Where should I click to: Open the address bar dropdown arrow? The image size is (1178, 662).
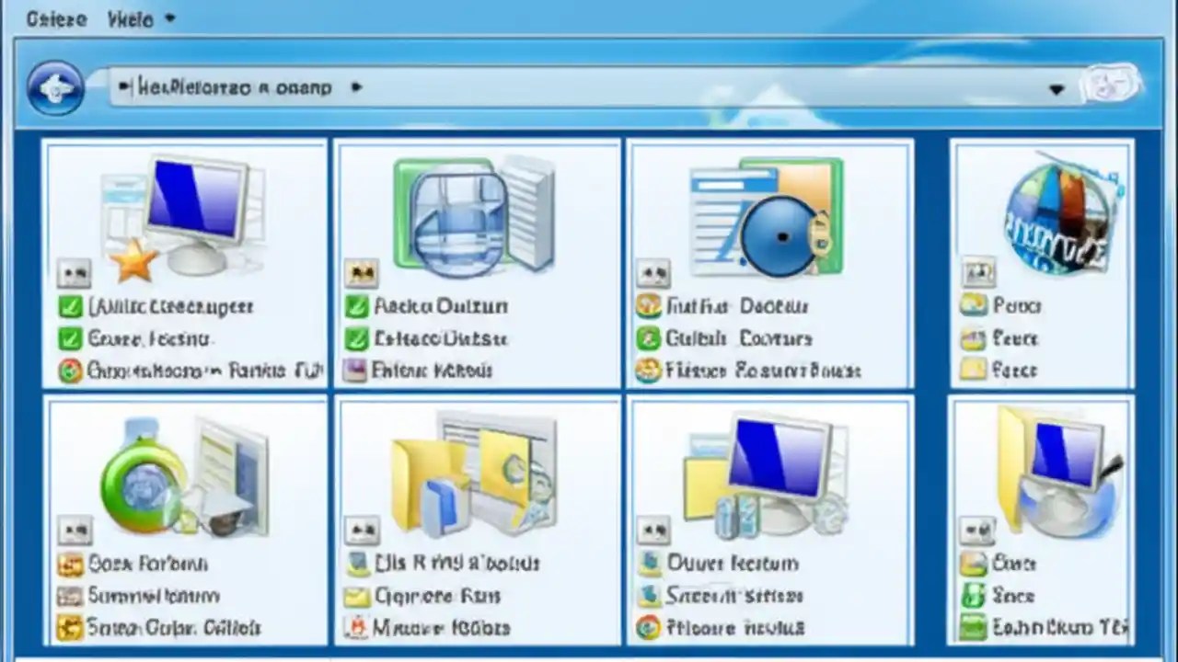click(1057, 88)
